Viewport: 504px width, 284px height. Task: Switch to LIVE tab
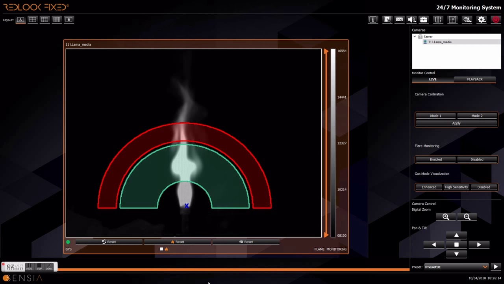click(x=433, y=79)
